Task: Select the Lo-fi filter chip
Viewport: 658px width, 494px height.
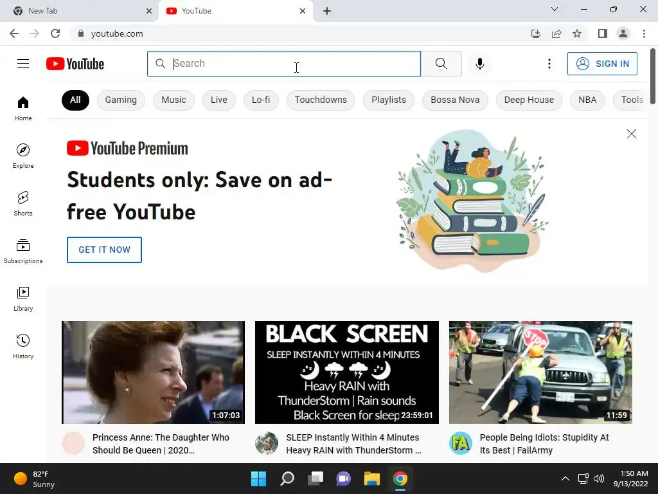Action: point(261,100)
